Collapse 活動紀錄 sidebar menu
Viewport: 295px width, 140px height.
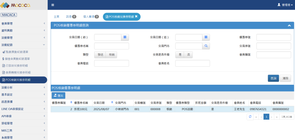click(x=23, y=45)
